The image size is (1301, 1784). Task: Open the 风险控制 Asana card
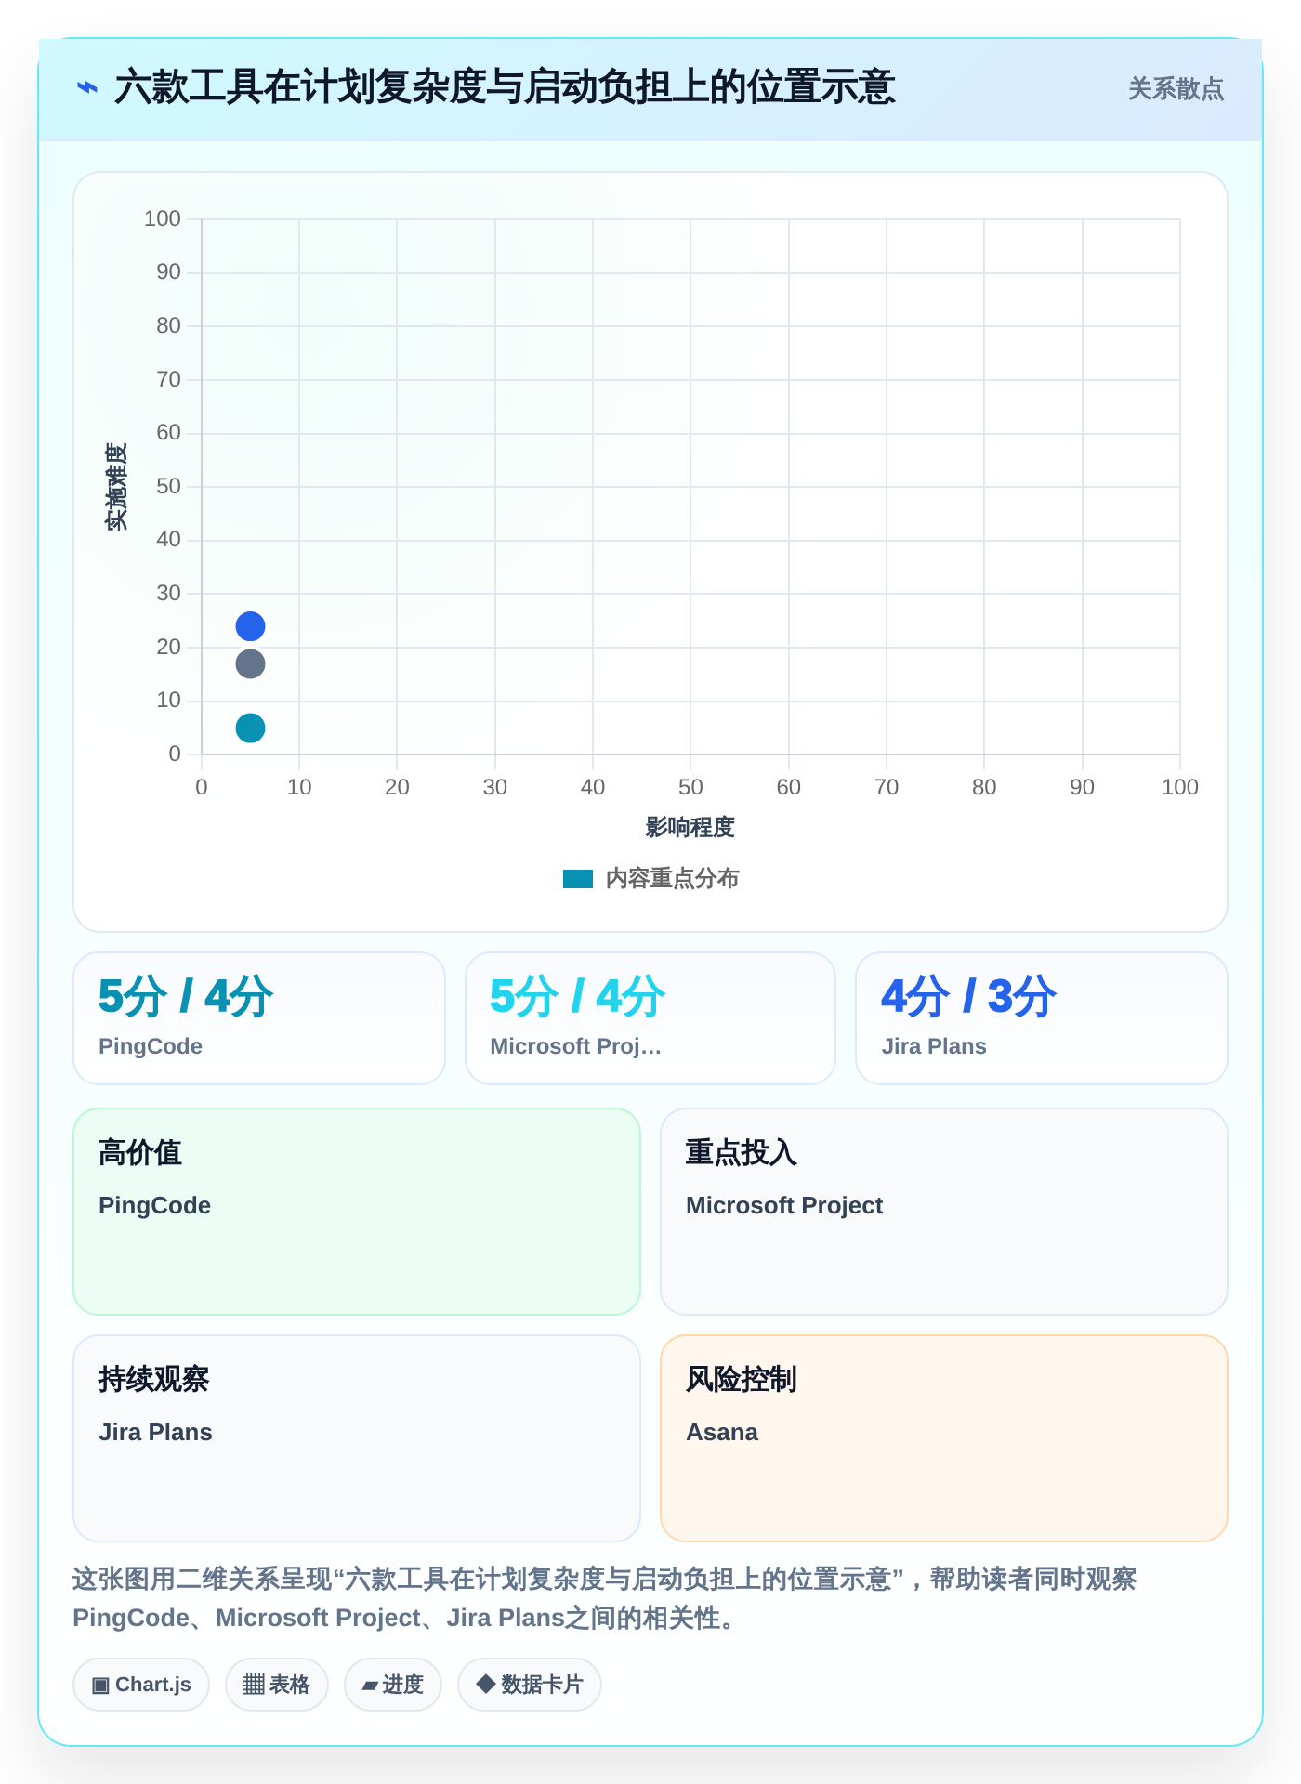[x=944, y=1438]
